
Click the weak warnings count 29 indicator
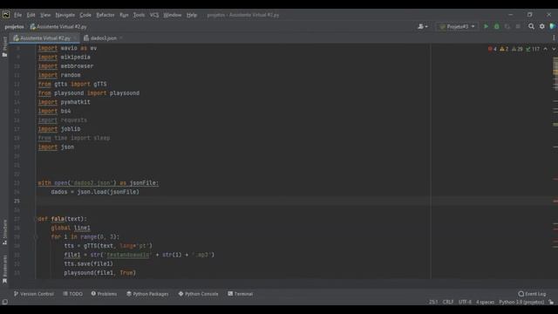[517, 49]
